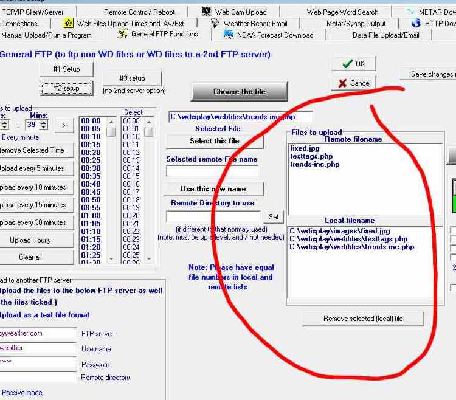
Task: Select local file C:\wdisplay\webfiles\trends-inc.php
Action: click(x=352, y=247)
